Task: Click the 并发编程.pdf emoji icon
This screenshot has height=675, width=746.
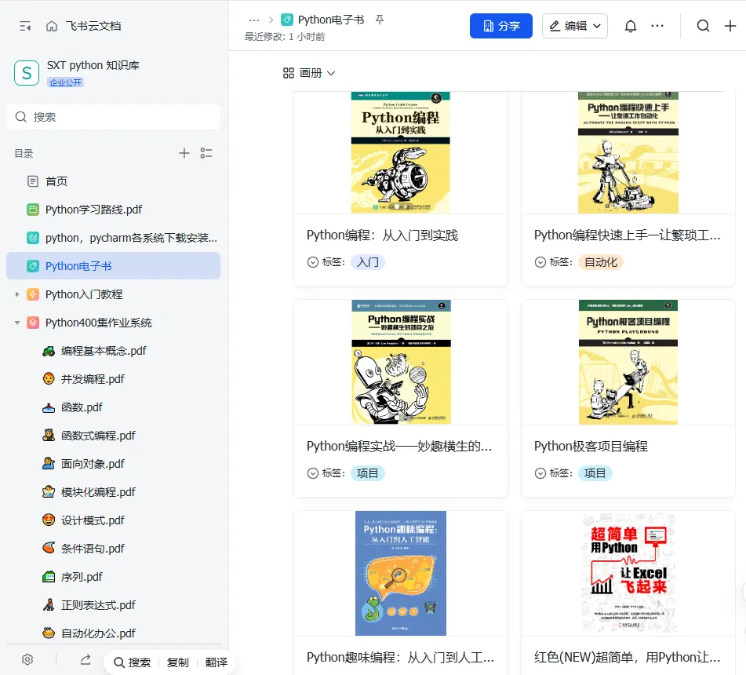Action: [49, 379]
